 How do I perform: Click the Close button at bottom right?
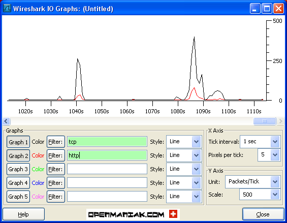[263, 214]
